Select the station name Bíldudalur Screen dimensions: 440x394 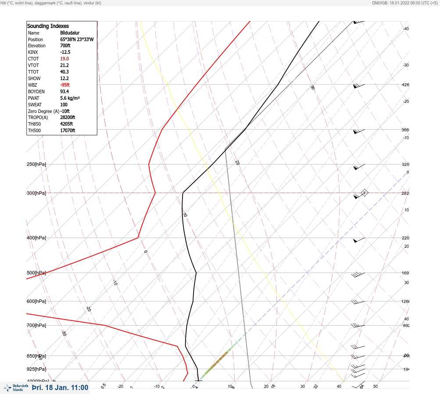[70, 33]
